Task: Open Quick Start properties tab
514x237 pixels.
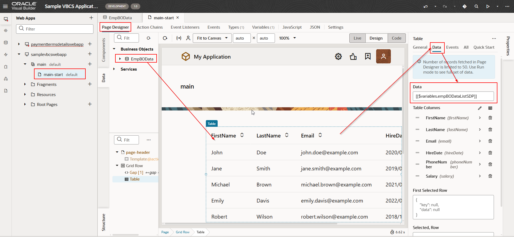Action: click(x=484, y=47)
